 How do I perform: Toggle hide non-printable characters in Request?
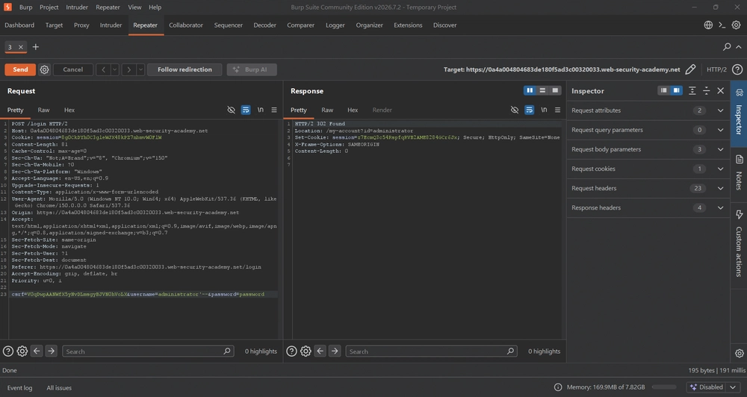(231, 110)
